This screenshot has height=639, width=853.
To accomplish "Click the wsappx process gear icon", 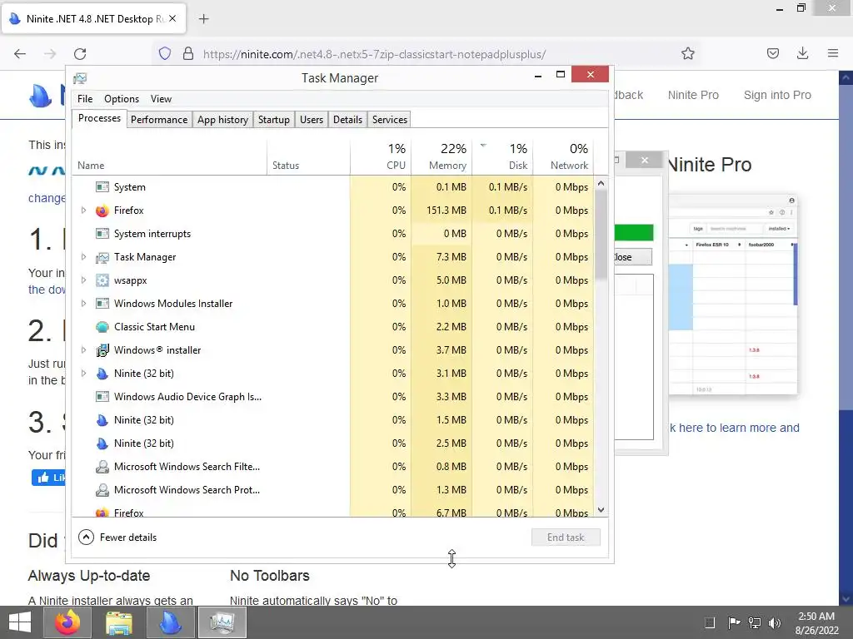I will tap(102, 280).
